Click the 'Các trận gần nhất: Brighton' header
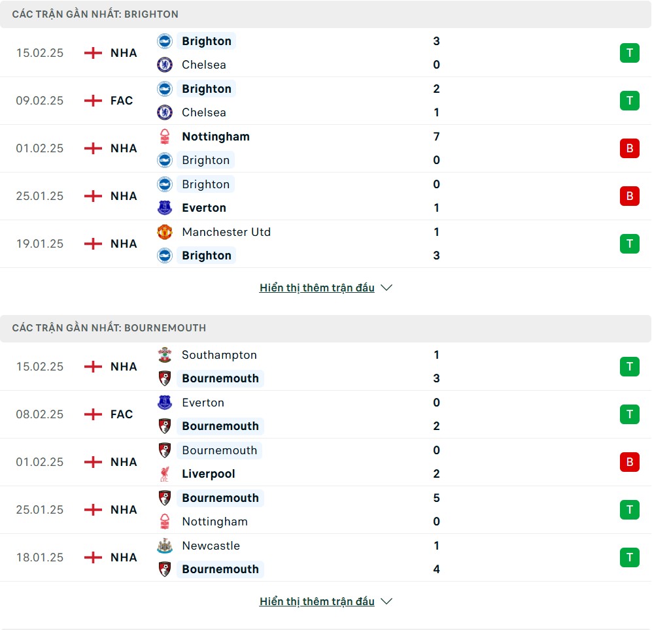 tap(95, 14)
